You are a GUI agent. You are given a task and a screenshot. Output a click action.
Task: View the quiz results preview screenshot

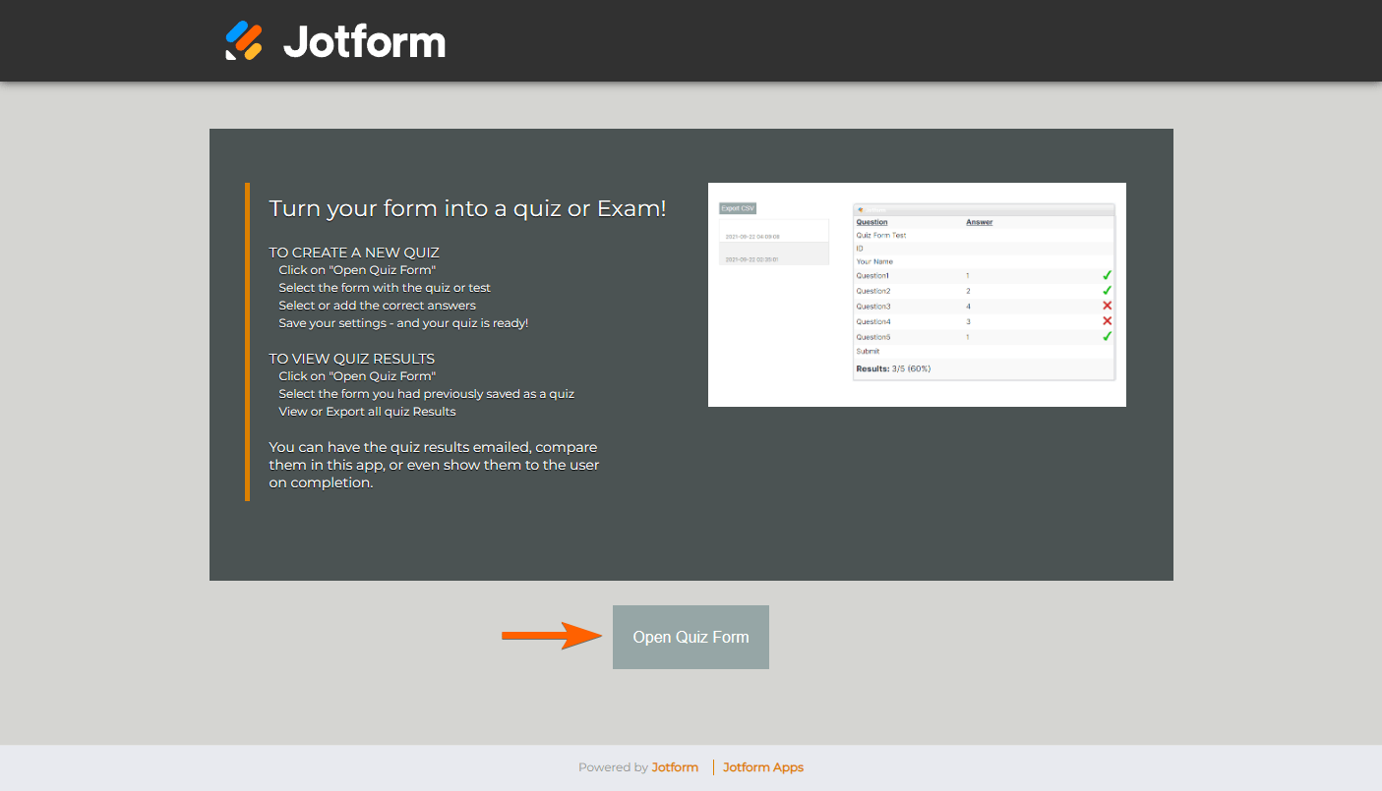[x=917, y=295]
